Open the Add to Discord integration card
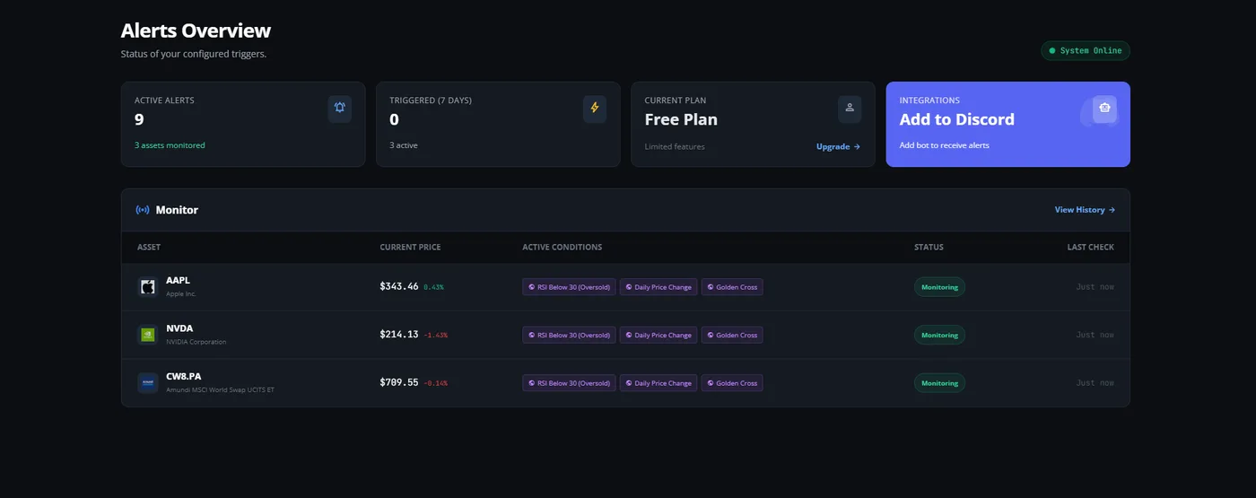This screenshot has height=498, width=1256. pyautogui.click(x=1007, y=124)
